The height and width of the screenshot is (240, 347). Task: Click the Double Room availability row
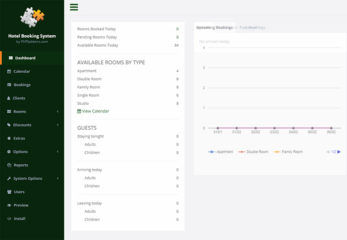[x=128, y=79]
